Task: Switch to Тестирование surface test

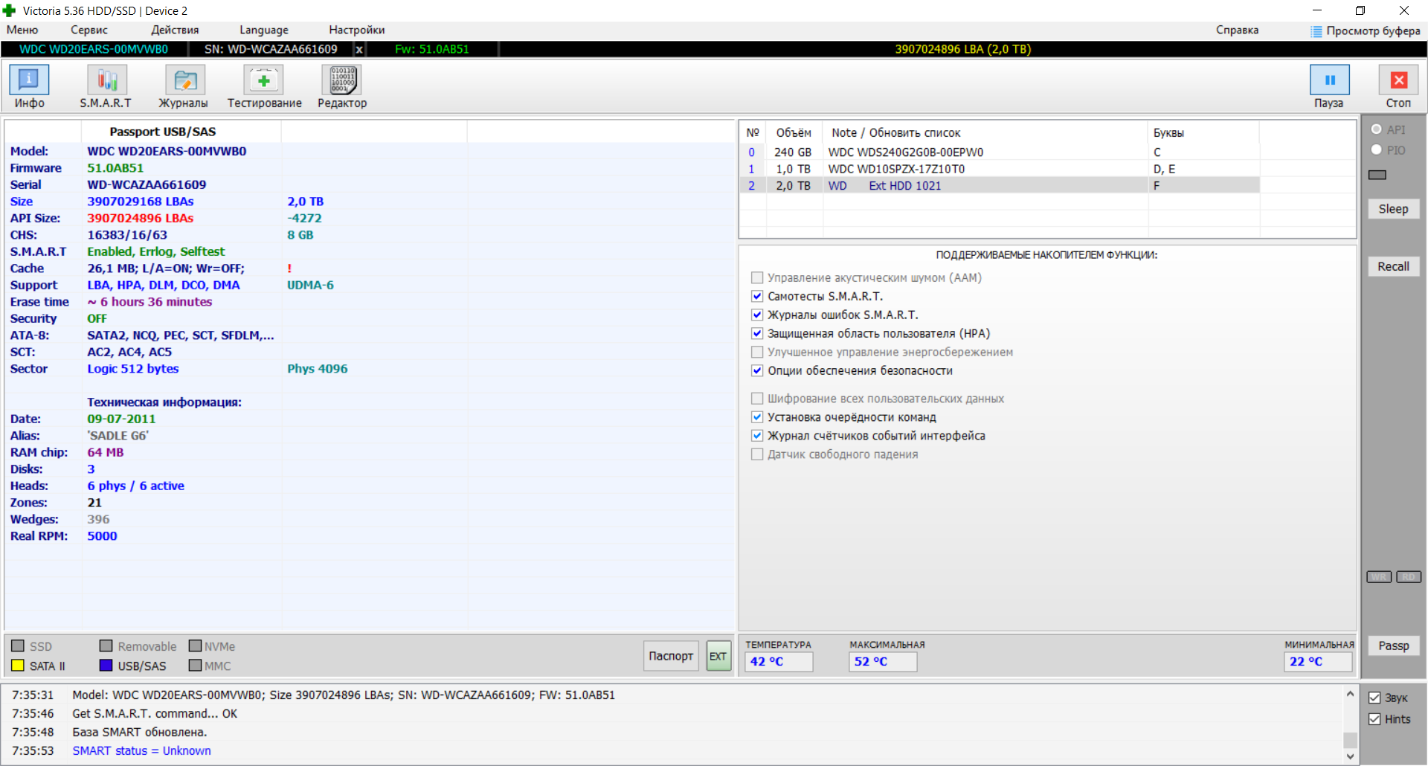Action: click(x=264, y=86)
